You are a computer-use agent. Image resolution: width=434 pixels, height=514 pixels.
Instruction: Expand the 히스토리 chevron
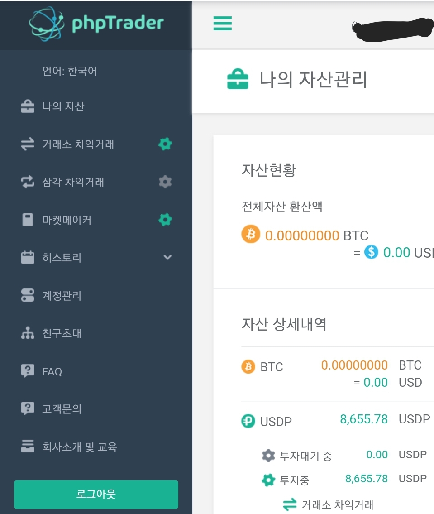pyautogui.click(x=167, y=258)
